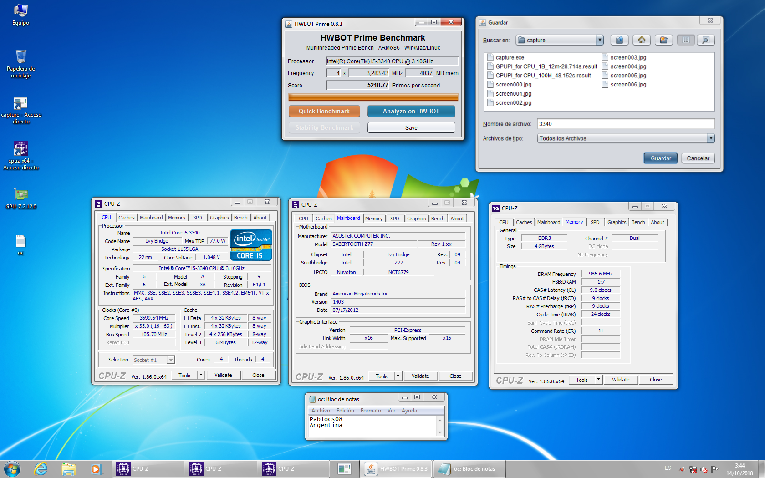Screen dimensions: 765x478
Task: Open About tab in Memory CPU-Z window
Action: click(x=658, y=222)
